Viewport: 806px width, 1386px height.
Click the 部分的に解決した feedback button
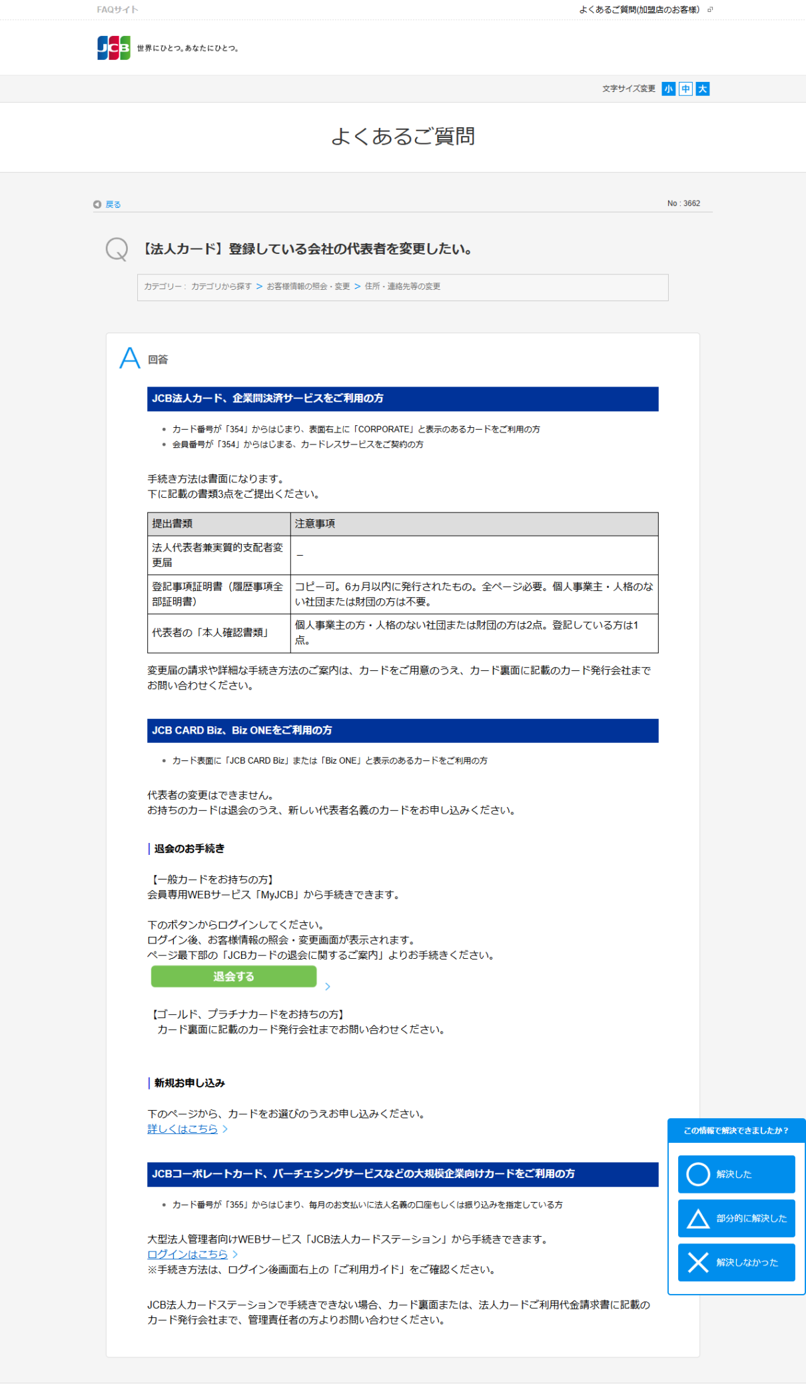pos(737,1218)
